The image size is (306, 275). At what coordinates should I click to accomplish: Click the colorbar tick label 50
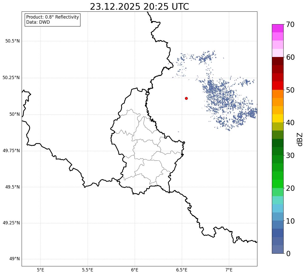pos(290,90)
